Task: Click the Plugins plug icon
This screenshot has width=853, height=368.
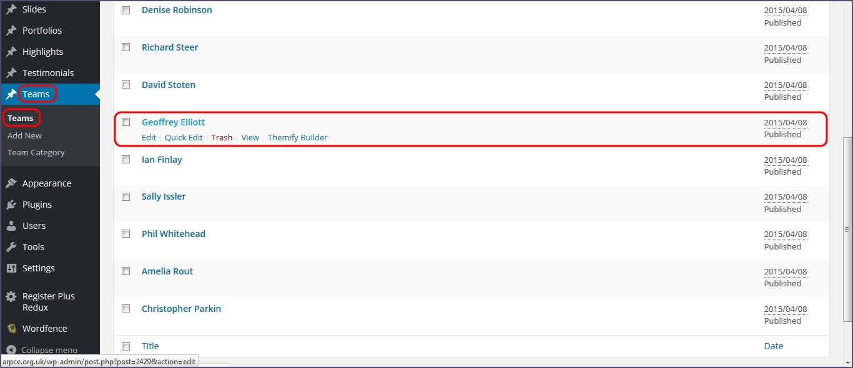Action: [11, 205]
